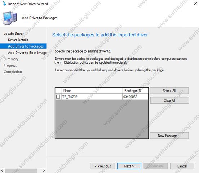This screenshot has width=199, height=173.
Task: Click the blue arrow wizard title icon
Action: [x=4, y=4]
